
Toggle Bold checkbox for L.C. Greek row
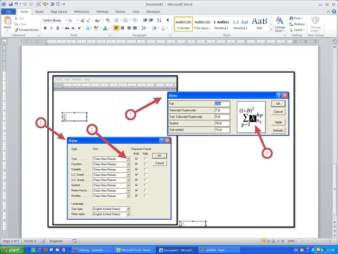click(136, 175)
